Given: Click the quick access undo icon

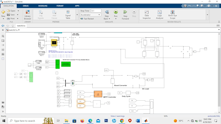Looking at the screenshot, I should tap(189, 6).
